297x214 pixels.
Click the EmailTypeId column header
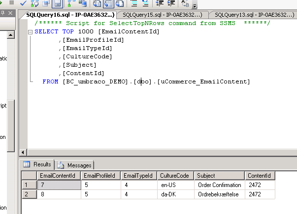pyautogui.click(x=139, y=176)
